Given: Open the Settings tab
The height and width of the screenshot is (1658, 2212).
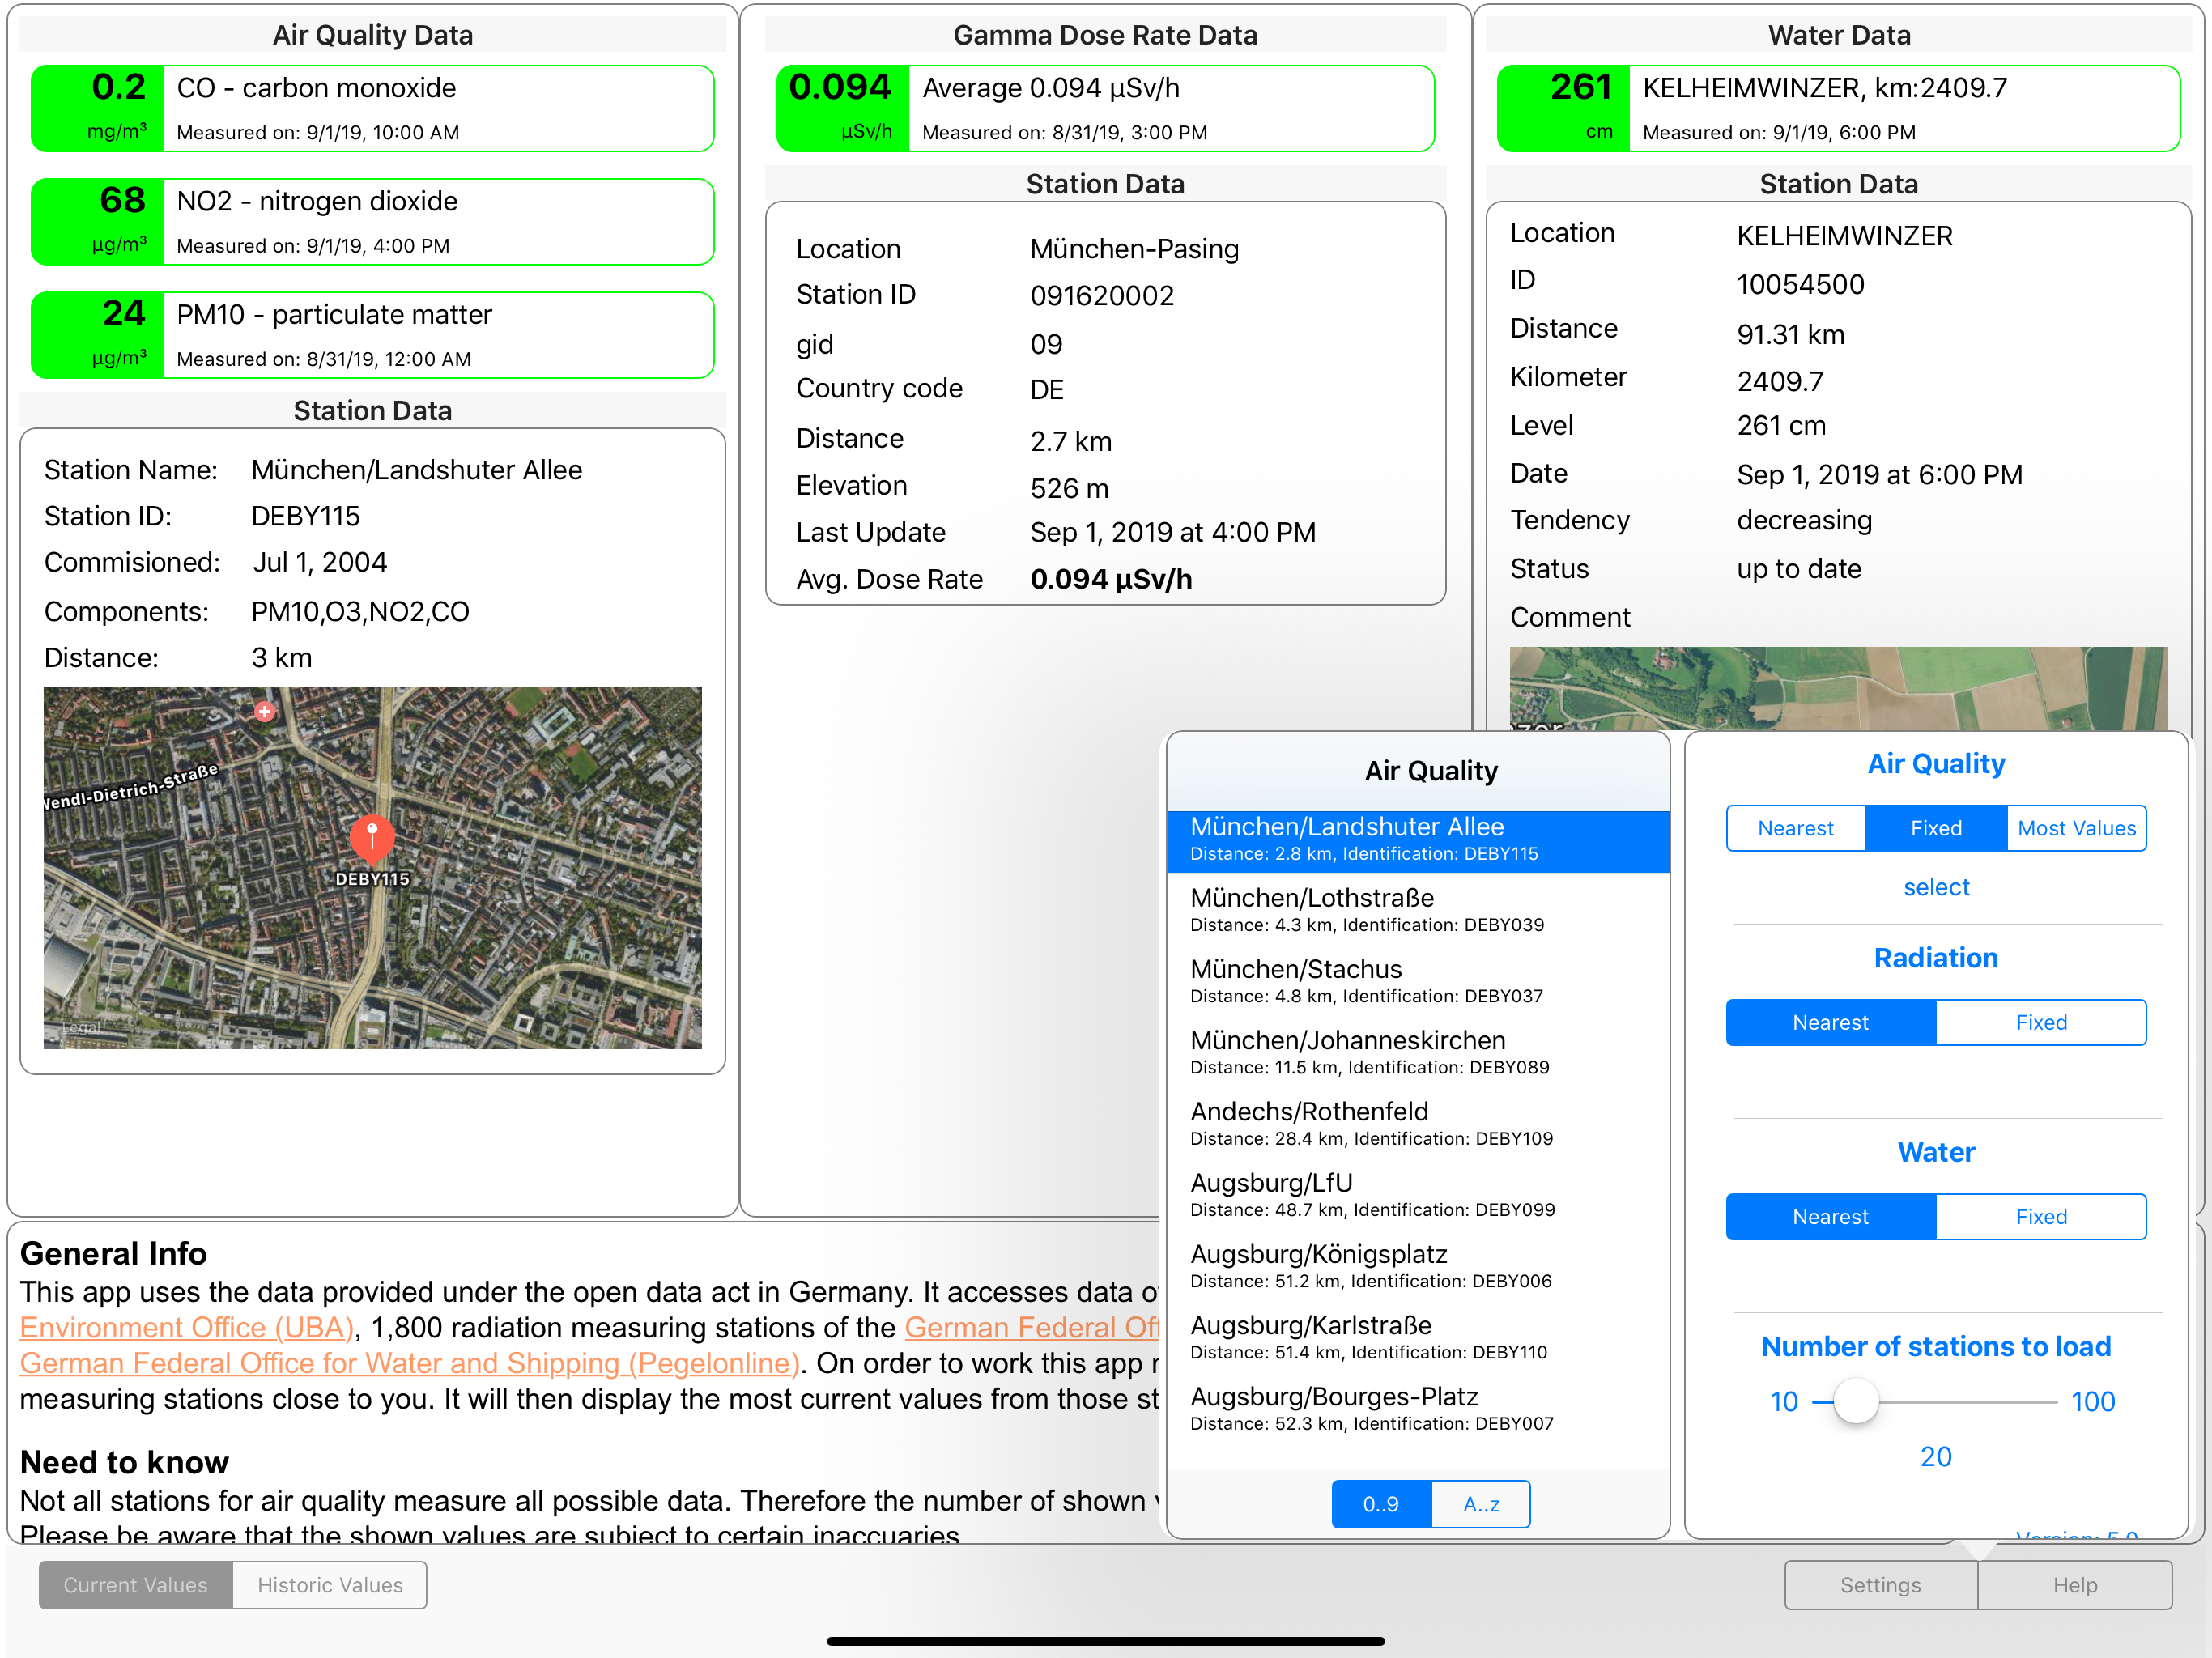Looking at the screenshot, I should tap(1881, 1585).
